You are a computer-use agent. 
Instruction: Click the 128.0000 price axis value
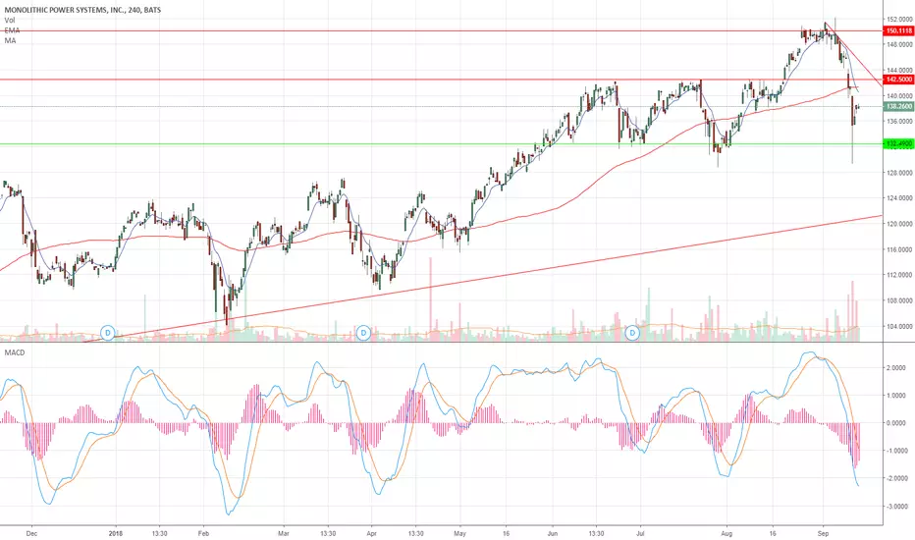pos(900,173)
